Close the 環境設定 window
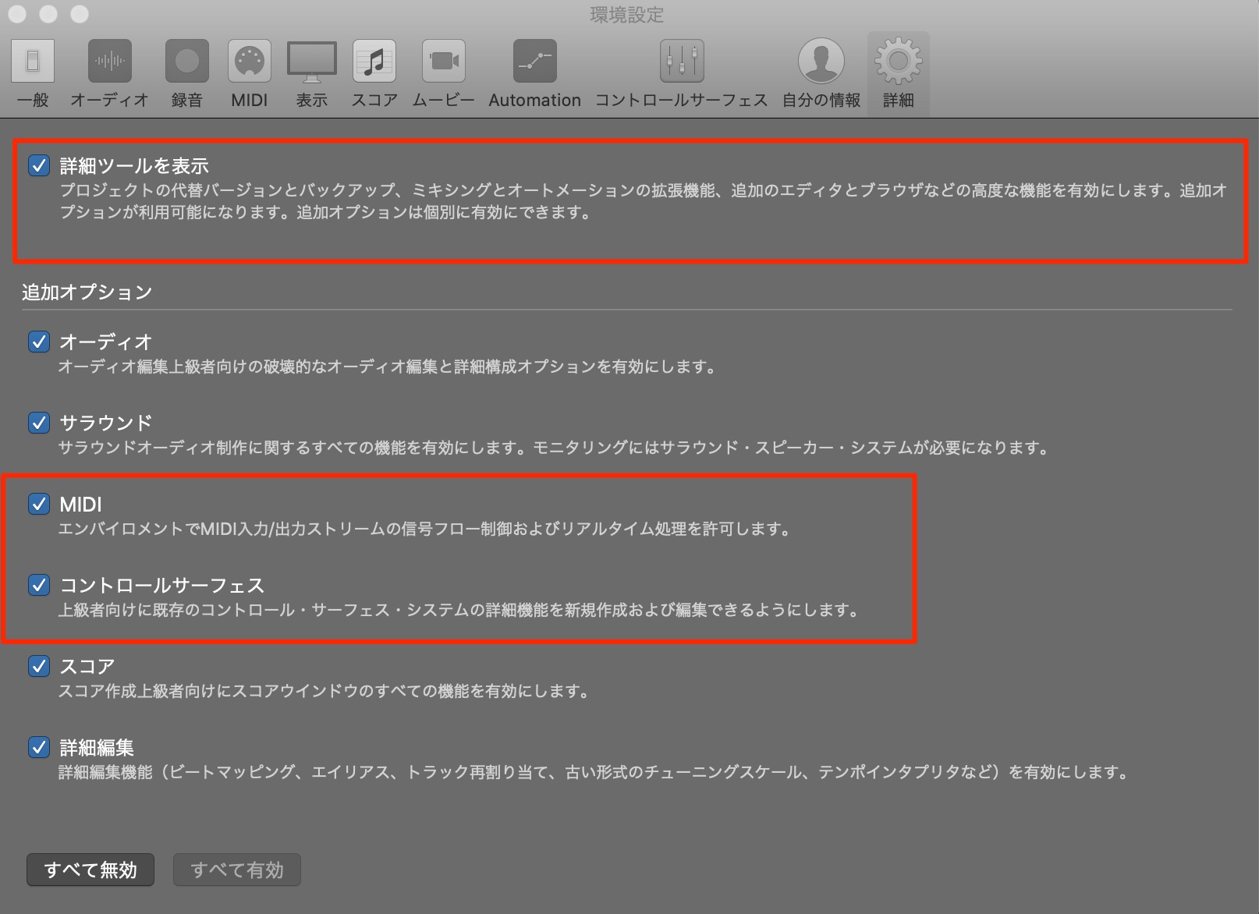1259x914 pixels. pyautogui.click(x=17, y=14)
